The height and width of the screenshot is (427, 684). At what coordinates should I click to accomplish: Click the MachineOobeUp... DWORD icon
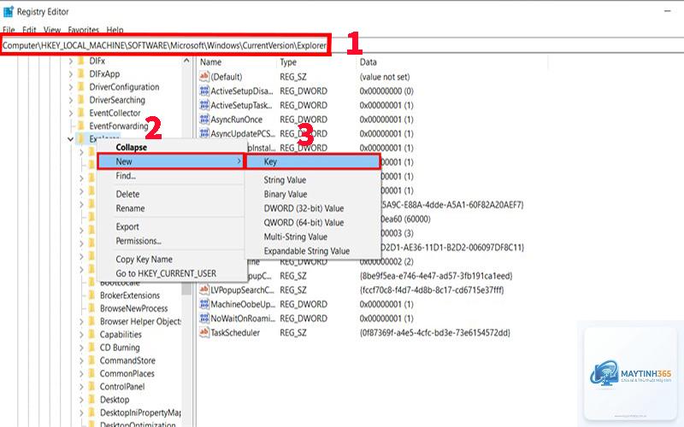(x=204, y=304)
